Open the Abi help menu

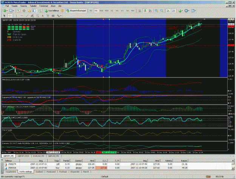pos(60,6)
